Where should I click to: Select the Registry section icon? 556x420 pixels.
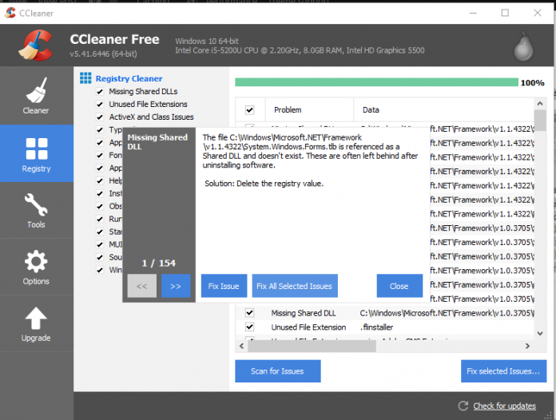[x=37, y=149]
